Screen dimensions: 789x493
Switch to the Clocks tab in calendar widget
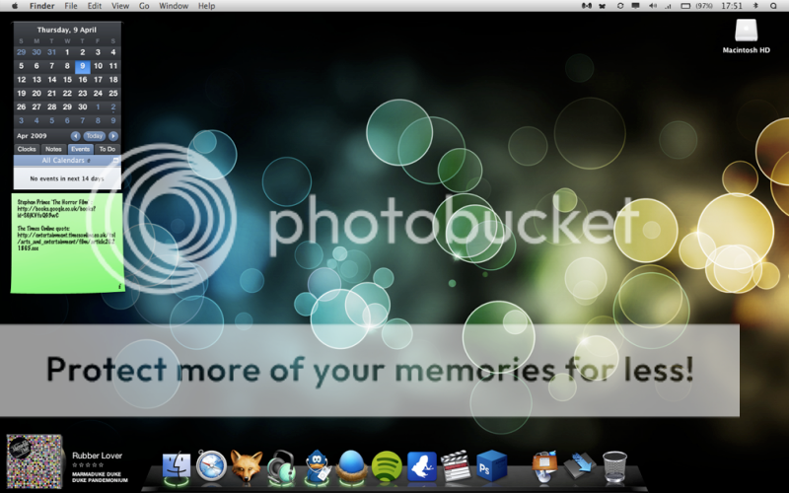(27, 149)
